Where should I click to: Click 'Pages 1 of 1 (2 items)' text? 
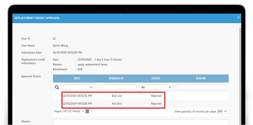point(67,111)
